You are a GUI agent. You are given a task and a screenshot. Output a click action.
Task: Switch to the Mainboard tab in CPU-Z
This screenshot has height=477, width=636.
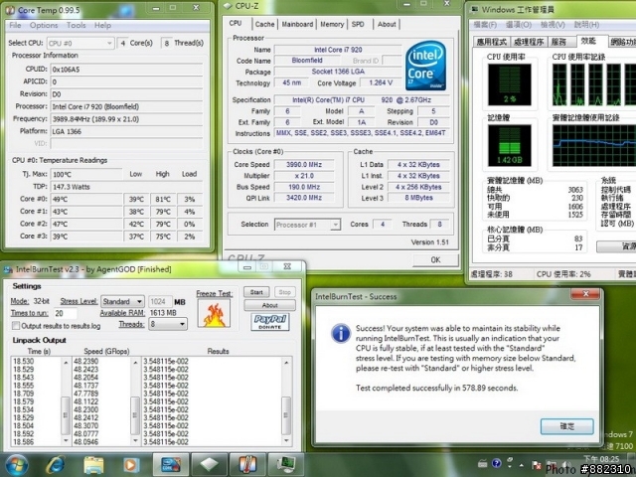[297, 24]
